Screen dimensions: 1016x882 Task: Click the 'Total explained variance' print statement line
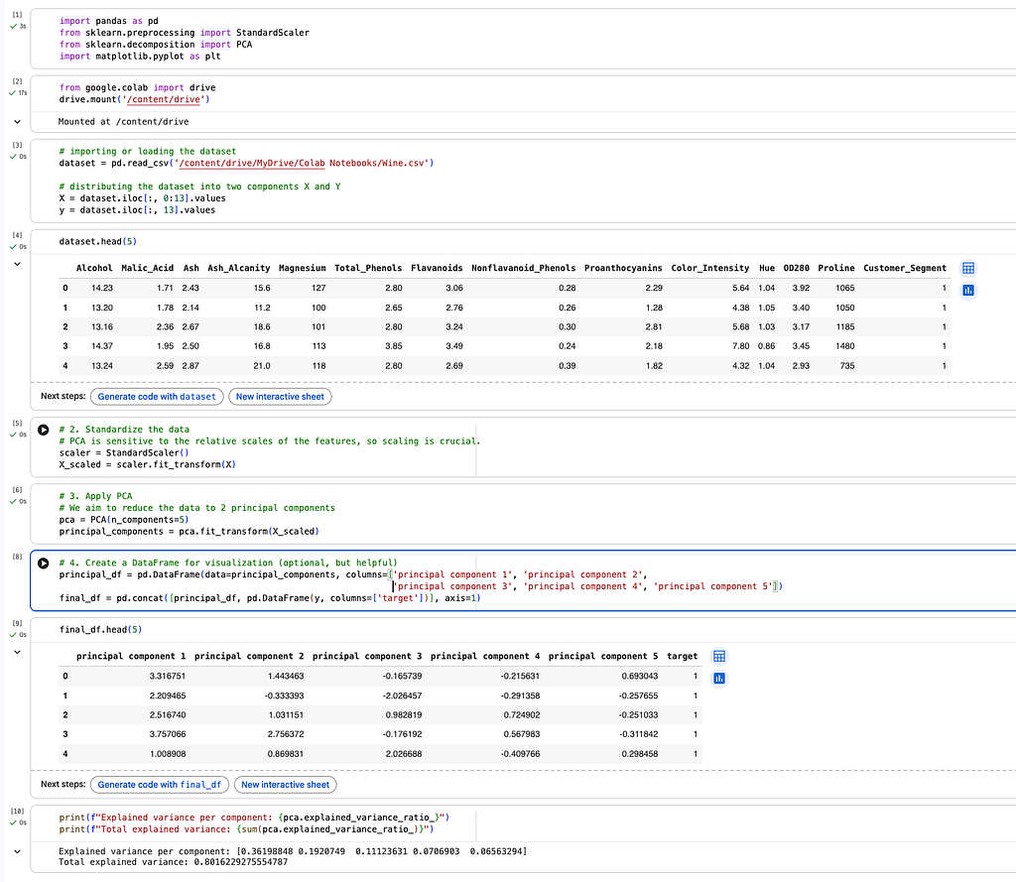pos(246,829)
